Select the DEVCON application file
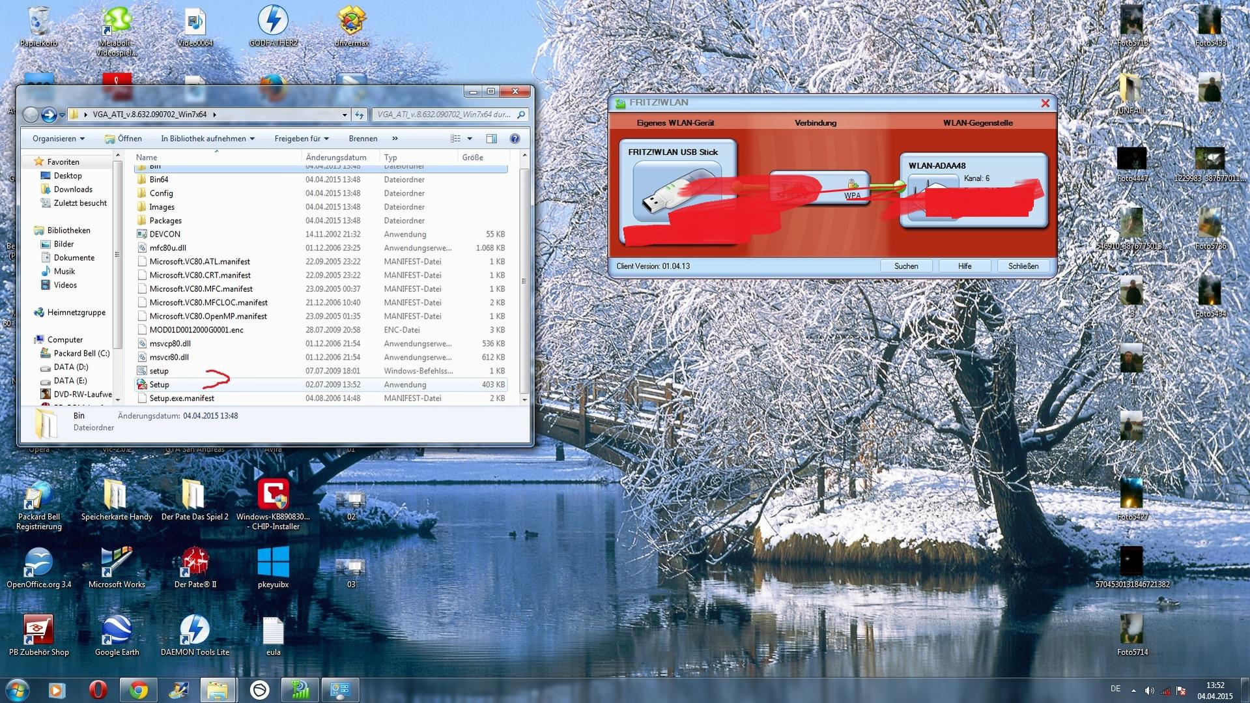Viewport: 1250px width, 703px height. click(320, 235)
